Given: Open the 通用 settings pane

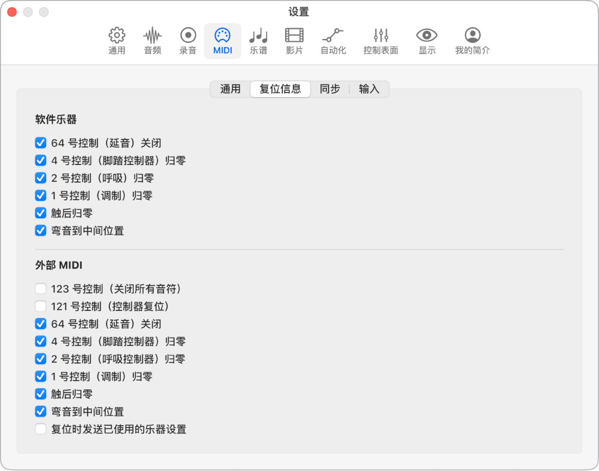Looking at the screenshot, I should pos(116,41).
